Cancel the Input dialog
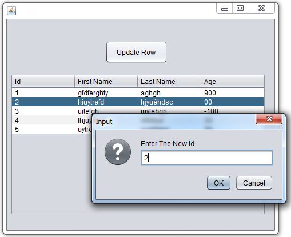This screenshot has width=291, height=237. click(254, 183)
